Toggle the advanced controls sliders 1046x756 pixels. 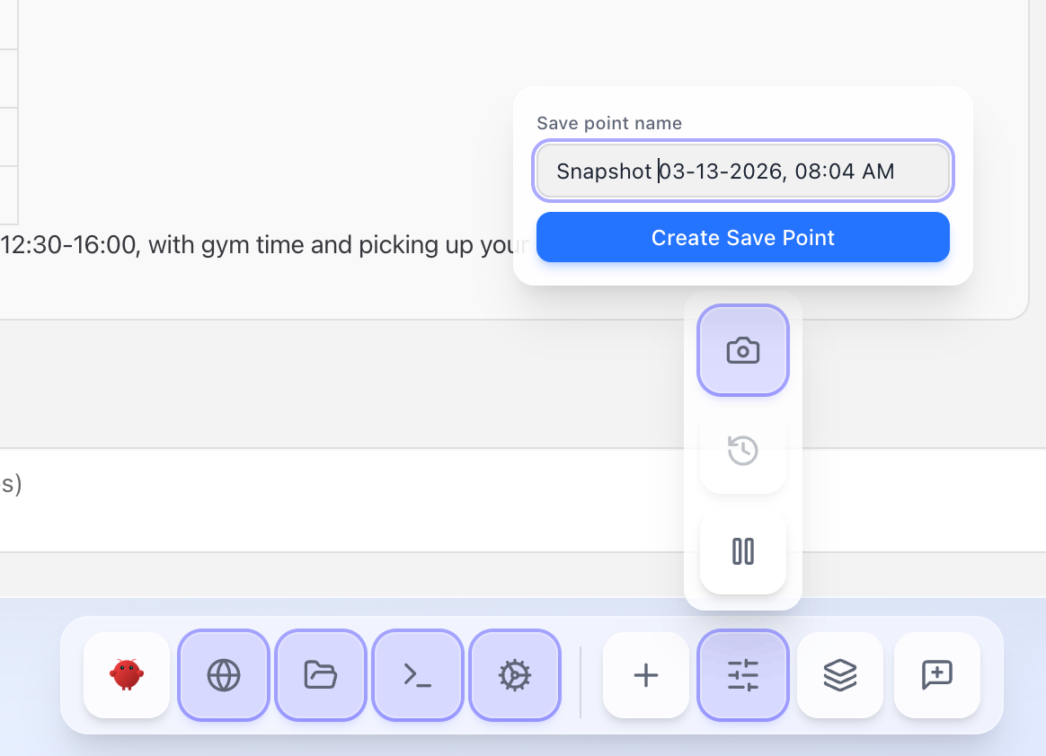pos(742,676)
